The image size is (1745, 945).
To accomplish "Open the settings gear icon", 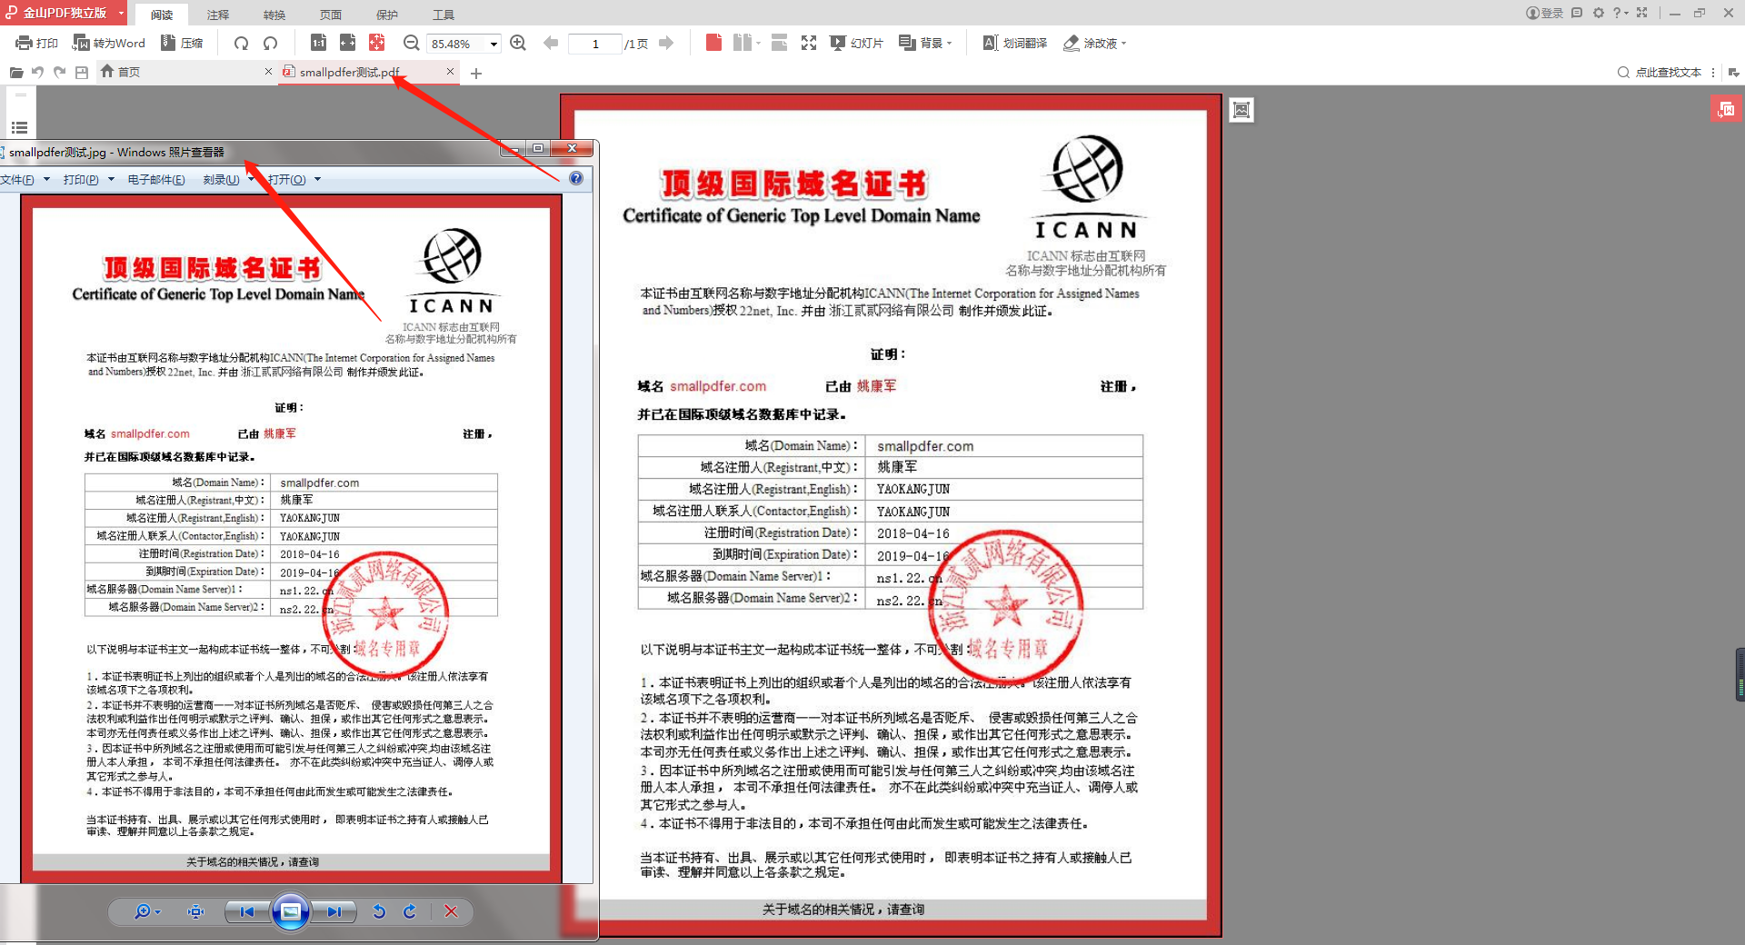I will click(x=1599, y=13).
